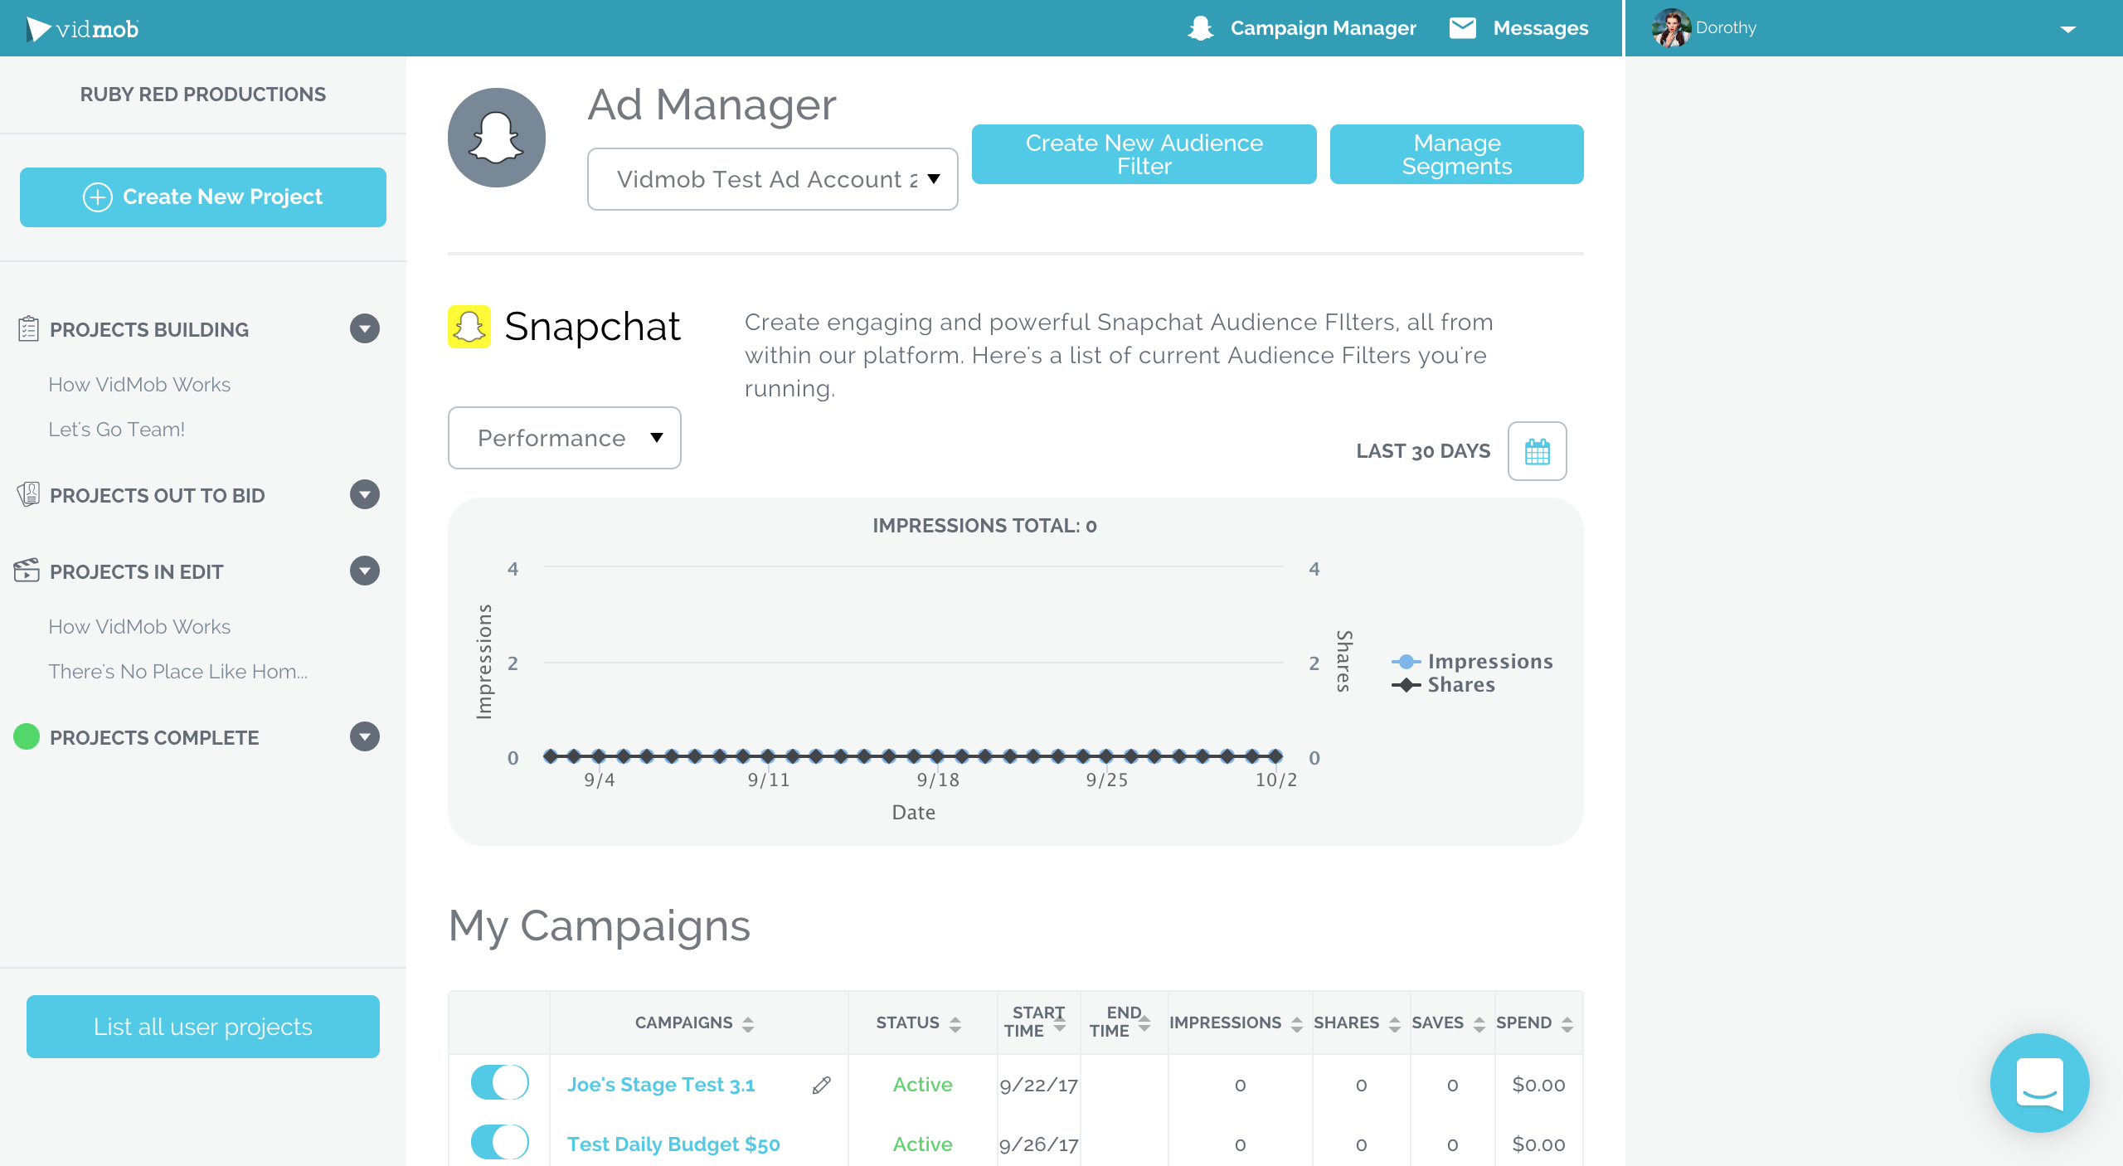Sort by Spend column arrows

(1567, 1024)
